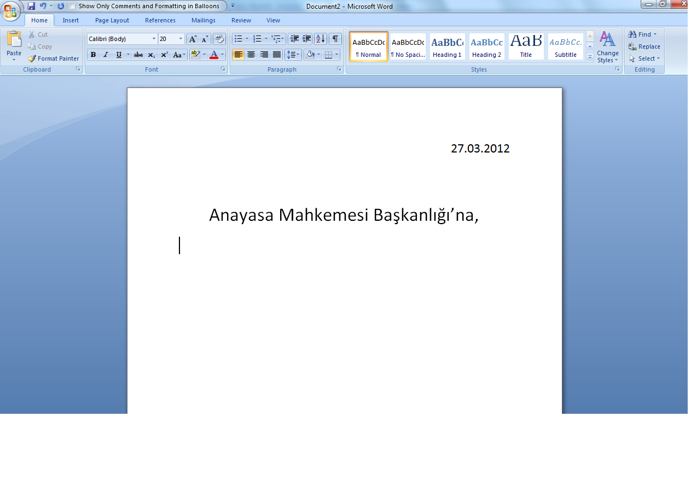Screen dimensions: 697x481
Task: Click the Format Painter brush icon
Action: (32, 58)
